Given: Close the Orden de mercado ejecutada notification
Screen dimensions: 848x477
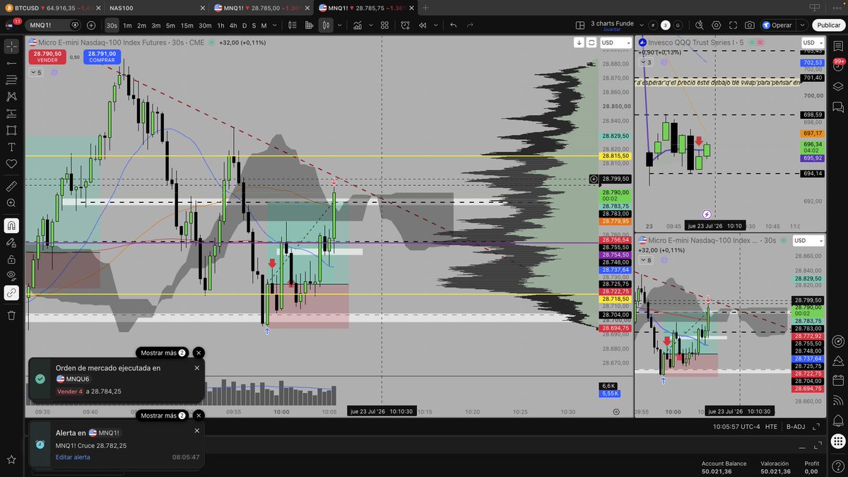Looking at the screenshot, I should coord(196,367).
